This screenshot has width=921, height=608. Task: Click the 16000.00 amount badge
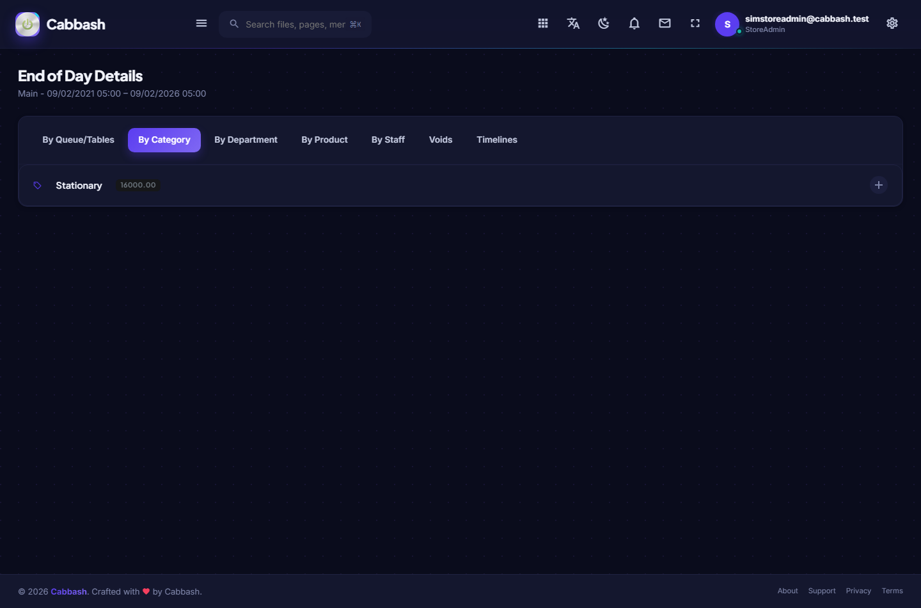click(x=138, y=185)
